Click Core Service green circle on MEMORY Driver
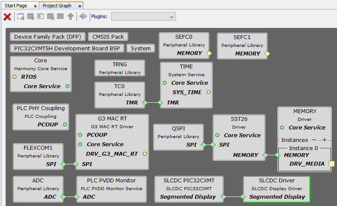Image resolution: width=337 pixels, height=206 pixels. 282,127
